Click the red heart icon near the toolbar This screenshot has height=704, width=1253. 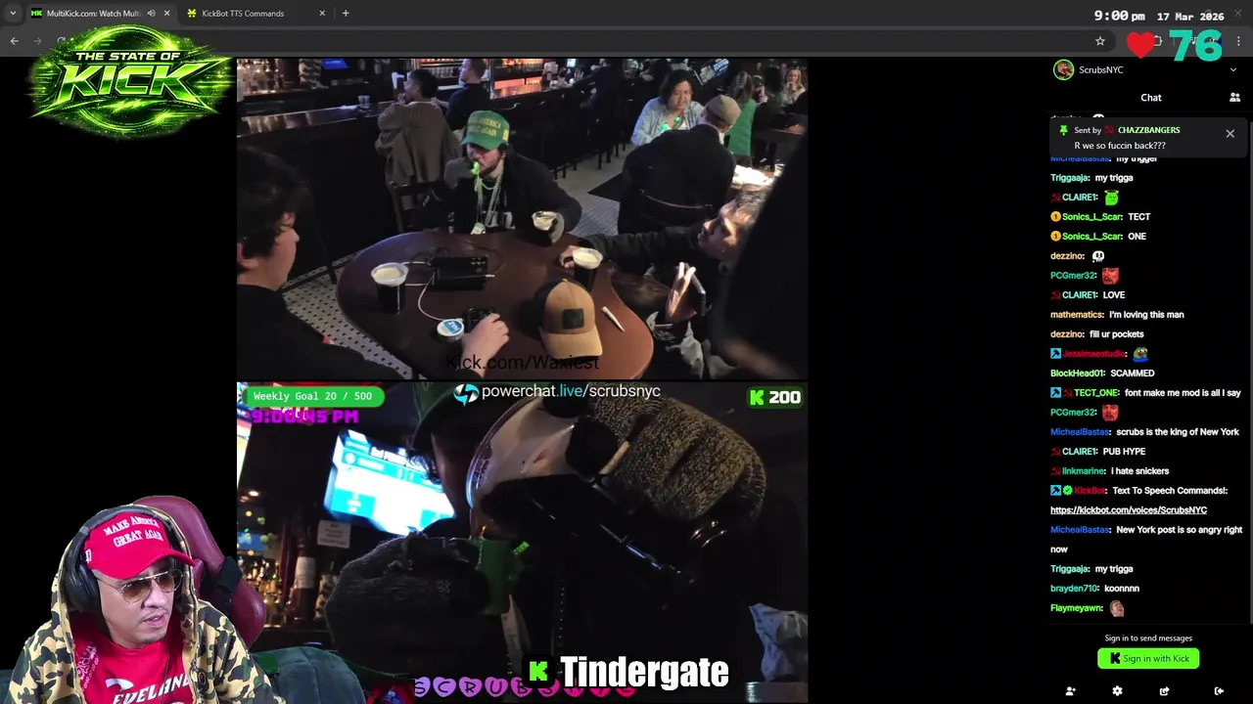[1140, 44]
